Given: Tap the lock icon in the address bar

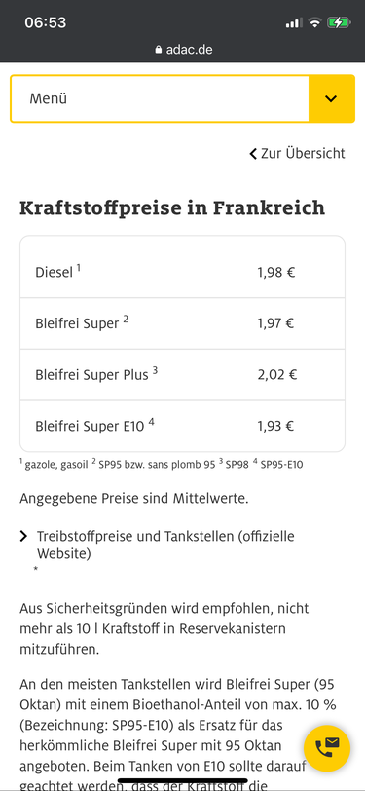Looking at the screenshot, I should click(x=159, y=50).
